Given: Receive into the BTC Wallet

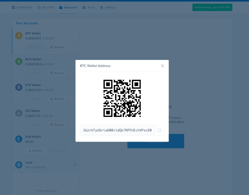Looking at the screenshot, I should point(57,47).
